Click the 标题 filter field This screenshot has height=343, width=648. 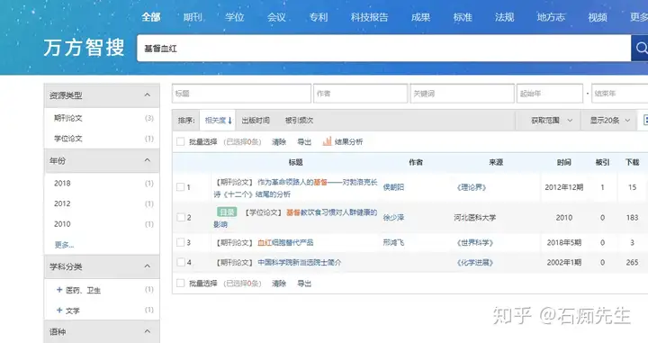click(x=242, y=94)
